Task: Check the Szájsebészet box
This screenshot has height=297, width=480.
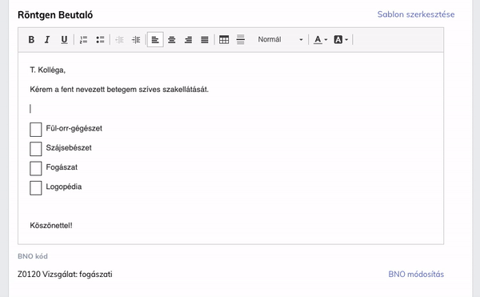Action: pyautogui.click(x=36, y=149)
